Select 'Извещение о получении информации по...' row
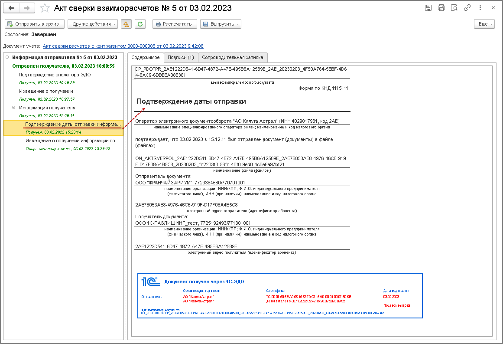 [72, 141]
